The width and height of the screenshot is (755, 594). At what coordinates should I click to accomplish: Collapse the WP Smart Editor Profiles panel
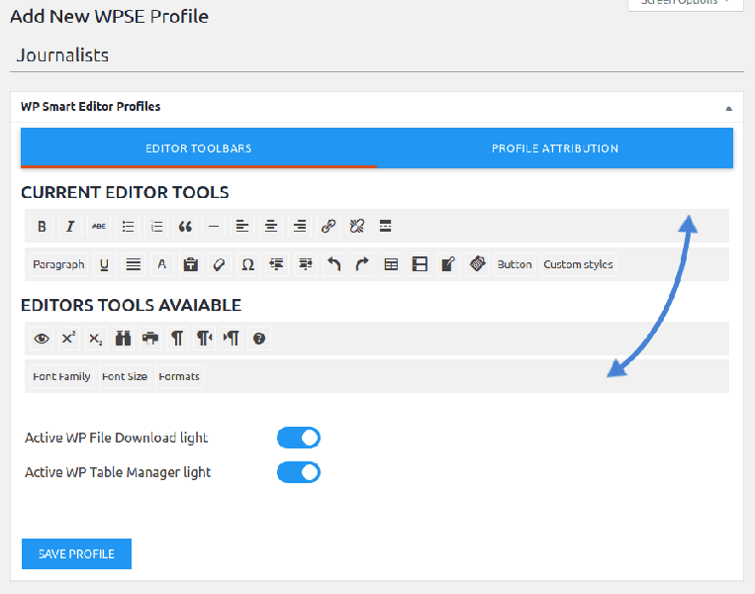(x=728, y=107)
